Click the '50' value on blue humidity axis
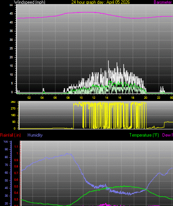 [x=6, y=180]
